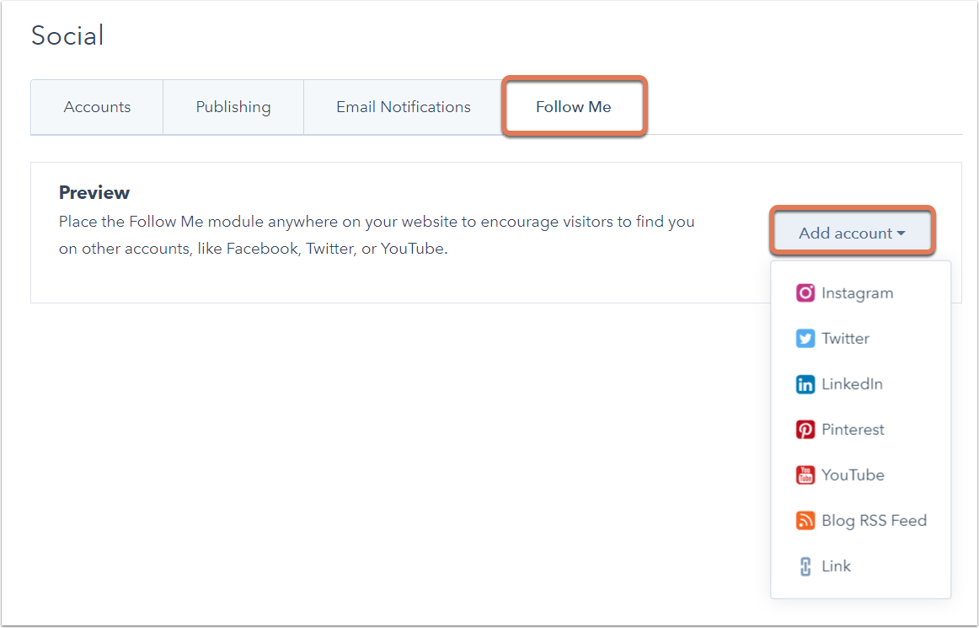Image resolution: width=979 pixels, height=628 pixels.
Task: Switch to the Accounts tab
Action: [x=97, y=106]
